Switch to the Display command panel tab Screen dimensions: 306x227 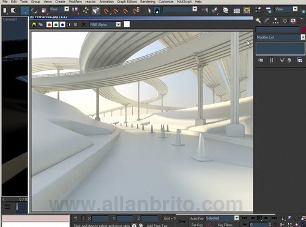coord(293,21)
